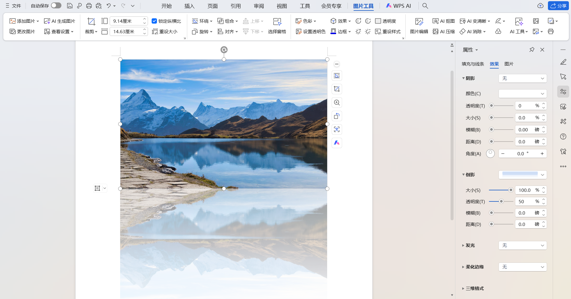Click the 透明度 transparency tool
The height and width of the screenshot is (299, 571).
pos(386,21)
